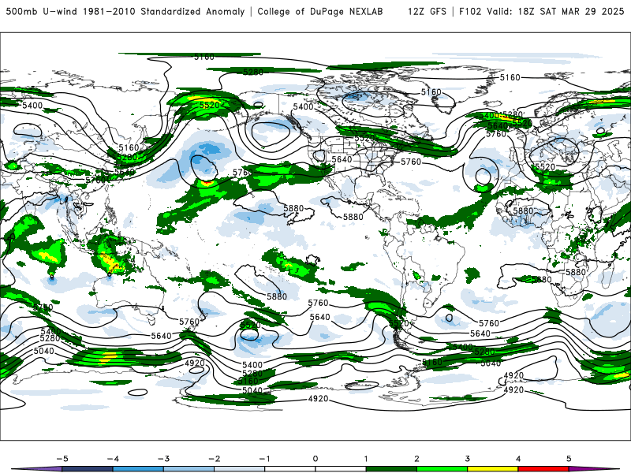This screenshot has width=631, height=473.
Task: Select the red 4 to 5 colorbar segment
Action: 543,469
